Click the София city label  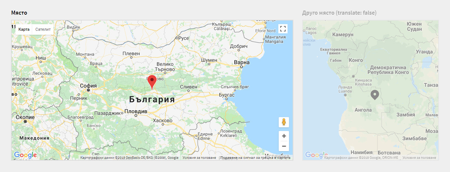pos(88,86)
